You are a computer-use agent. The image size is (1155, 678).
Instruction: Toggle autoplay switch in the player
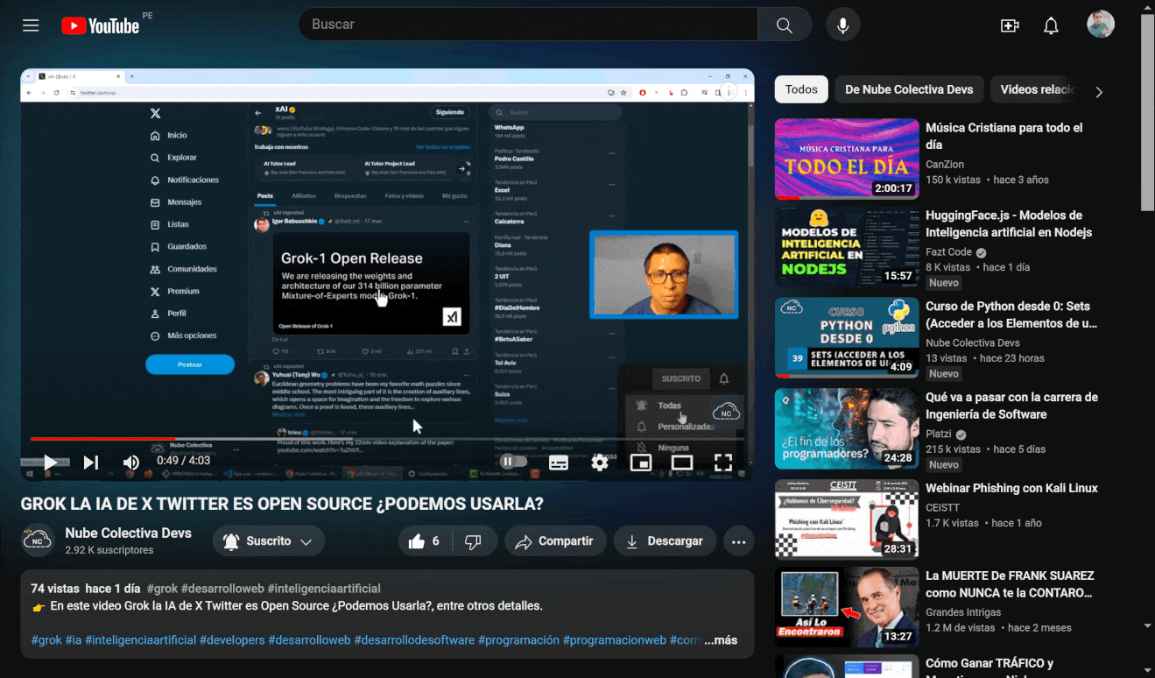514,462
